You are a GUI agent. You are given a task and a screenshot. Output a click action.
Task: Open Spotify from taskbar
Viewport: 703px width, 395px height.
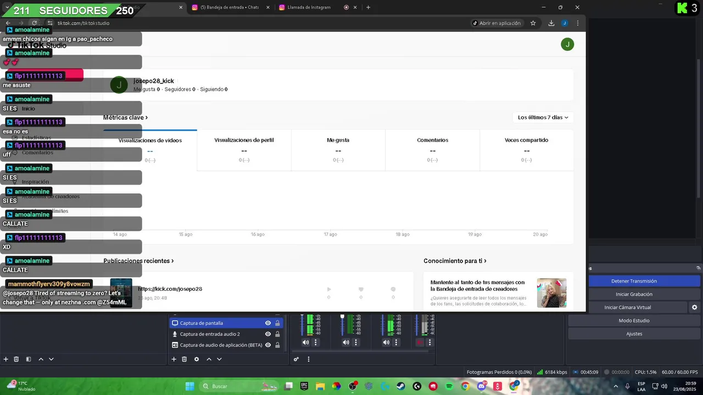[449, 386]
